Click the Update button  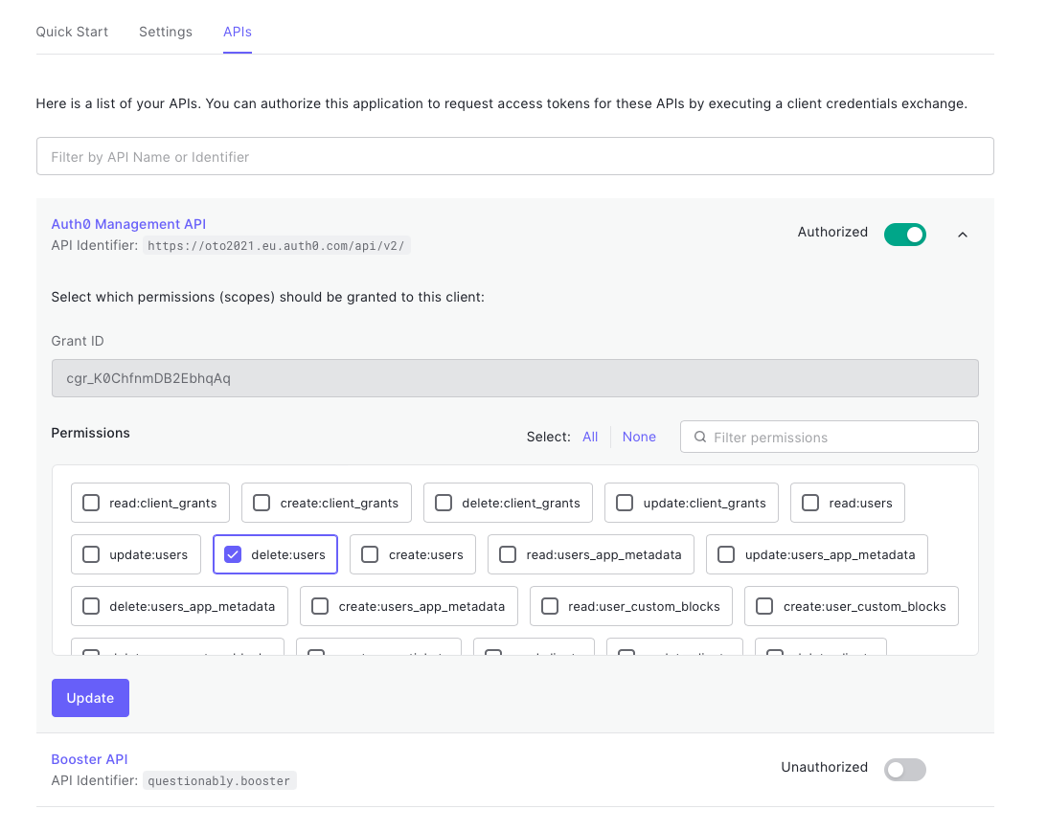[90, 698]
